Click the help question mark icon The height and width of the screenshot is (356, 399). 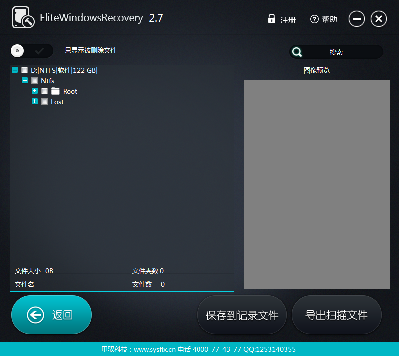pos(314,19)
